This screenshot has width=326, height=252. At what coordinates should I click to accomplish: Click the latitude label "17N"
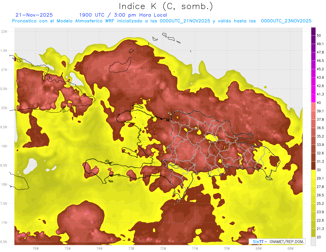coord(4,223)
